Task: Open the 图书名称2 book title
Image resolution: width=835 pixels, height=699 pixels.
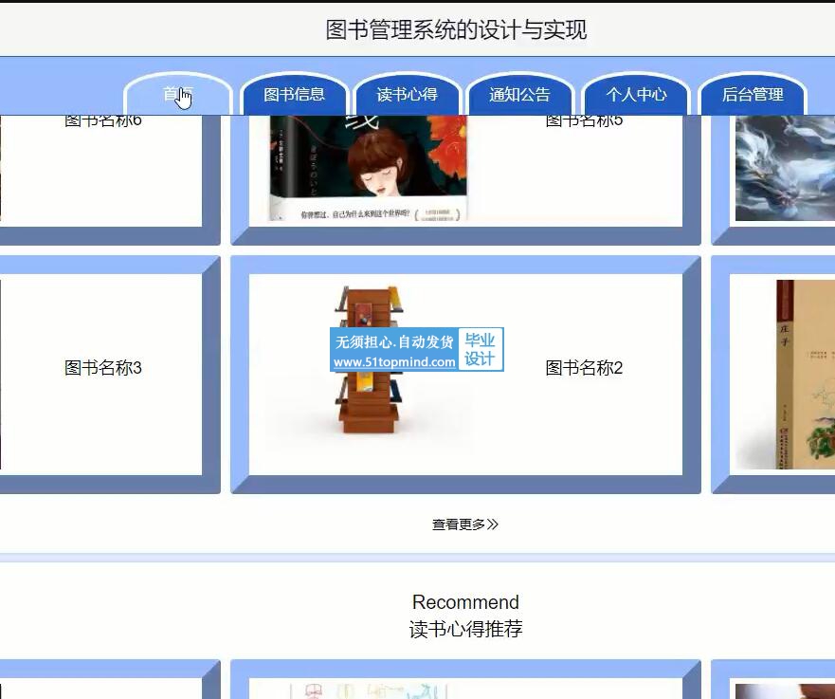Action: [584, 368]
